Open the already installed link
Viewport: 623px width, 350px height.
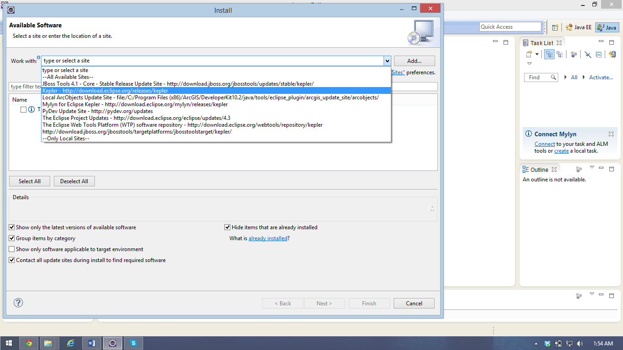click(268, 238)
